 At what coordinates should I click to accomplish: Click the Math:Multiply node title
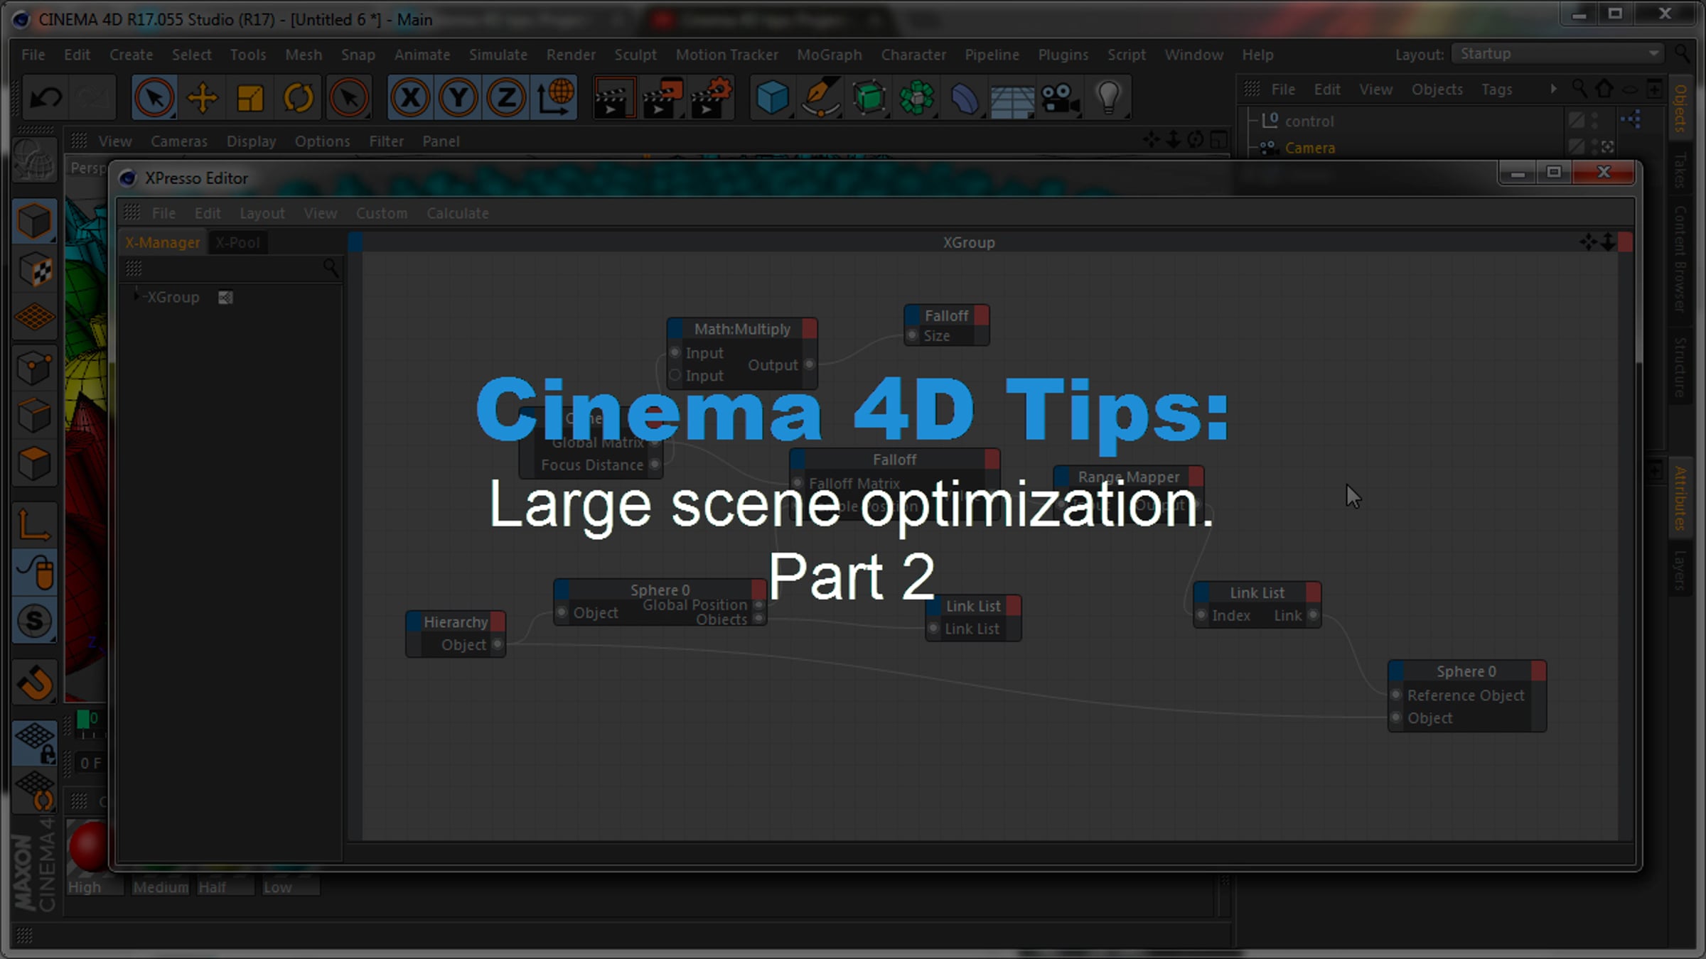coord(741,329)
